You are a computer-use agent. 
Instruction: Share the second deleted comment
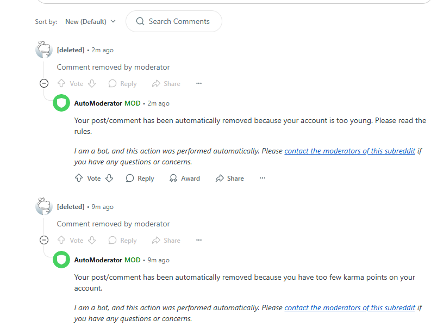pyautogui.click(x=166, y=240)
